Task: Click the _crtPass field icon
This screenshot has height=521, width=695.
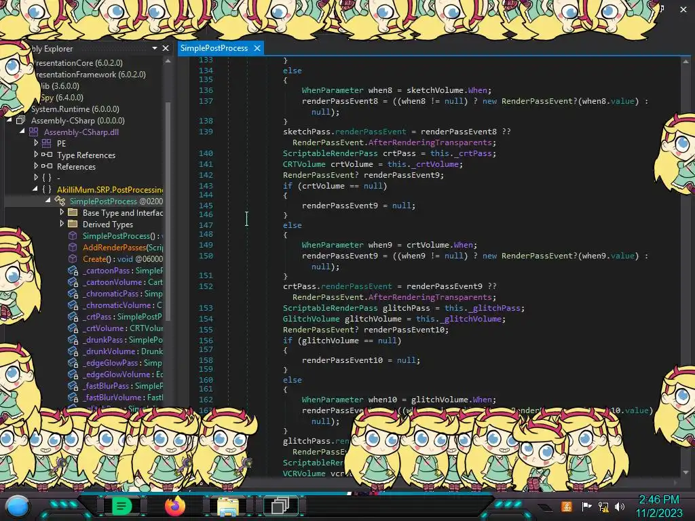Action: pos(73,316)
